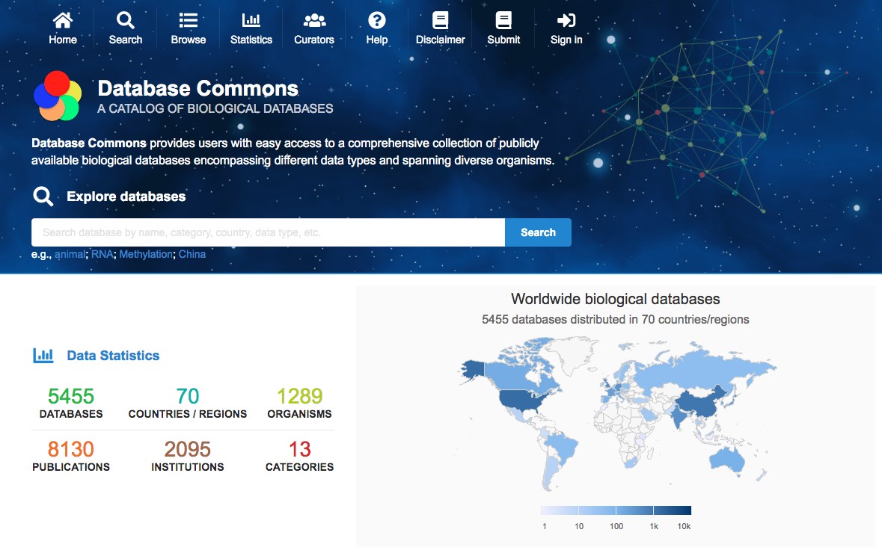The width and height of the screenshot is (882, 550).
Task: Open the Statistics bar chart icon
Action: pos(251,20)
